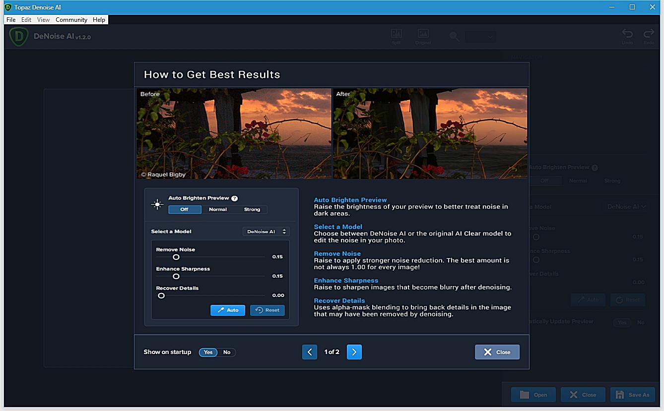This screenshot has height=411, width=664.
Task: Click the Remove Noise slider handle in the dialog
Action: pyautogui.click(x=176, y=257)
